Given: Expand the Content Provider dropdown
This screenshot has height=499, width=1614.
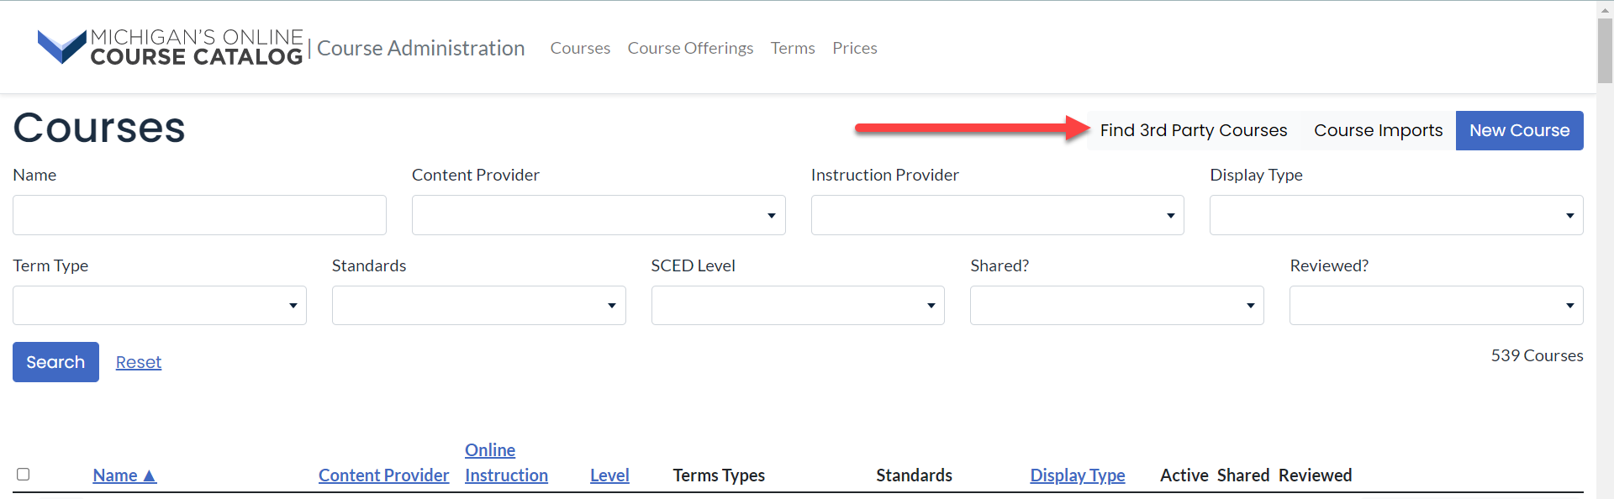Looking at the screenshot, I should pos(599,215).
